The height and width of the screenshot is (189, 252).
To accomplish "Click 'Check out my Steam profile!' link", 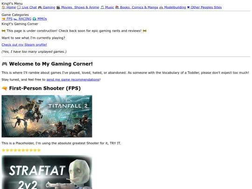I will (24, 45).
